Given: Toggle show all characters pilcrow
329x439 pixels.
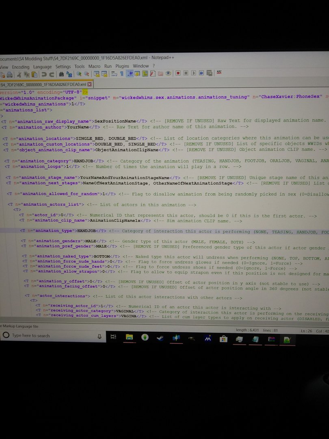Looking at the screenshot, I should (x=122, y=74).
